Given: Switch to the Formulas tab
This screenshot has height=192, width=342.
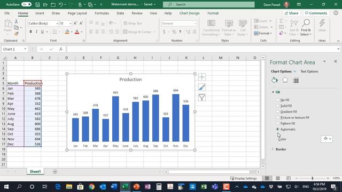Looking at the screenshot, I should click(102, 13).
